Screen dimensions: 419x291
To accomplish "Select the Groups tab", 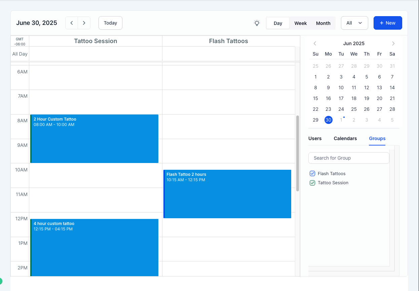I will pos(377,138).
